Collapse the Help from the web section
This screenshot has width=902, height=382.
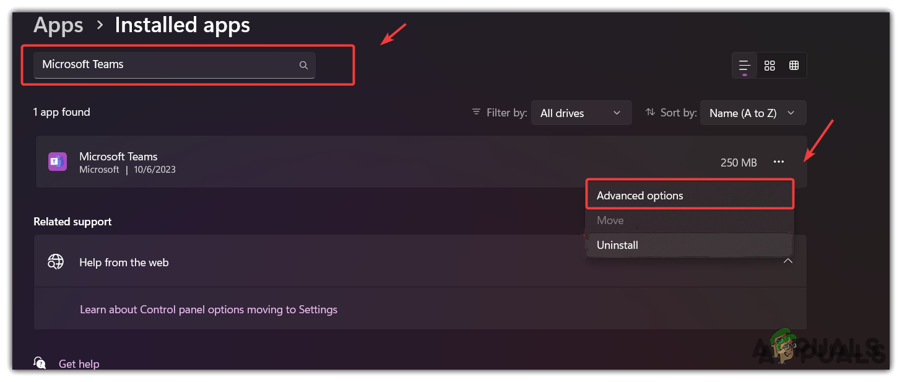(788, 261)
